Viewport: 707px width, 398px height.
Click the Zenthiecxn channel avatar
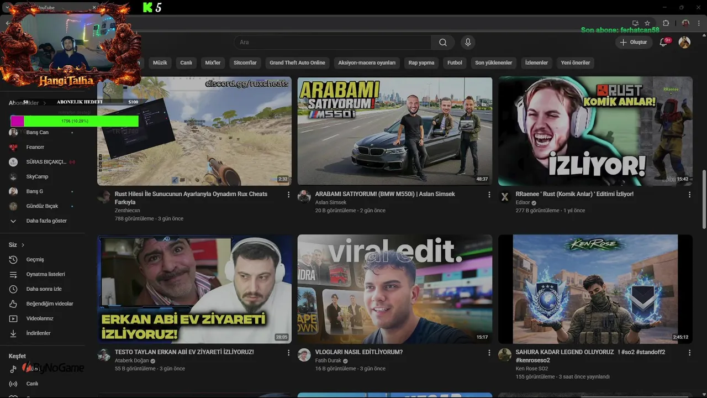pos(104,197)
